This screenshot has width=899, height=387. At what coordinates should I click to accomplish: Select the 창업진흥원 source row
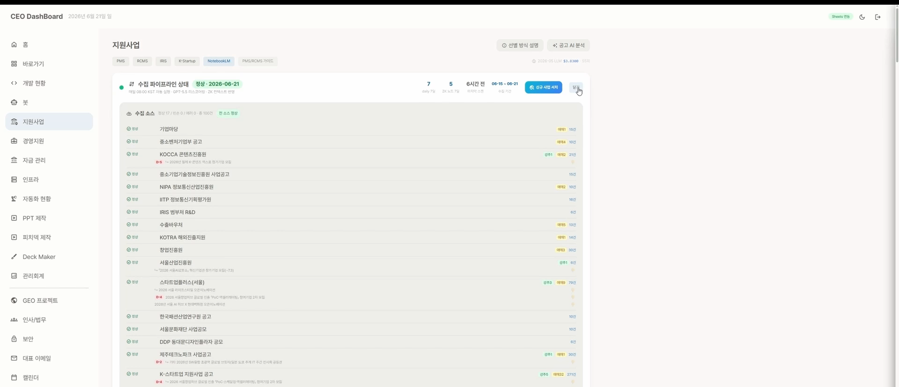351,250
